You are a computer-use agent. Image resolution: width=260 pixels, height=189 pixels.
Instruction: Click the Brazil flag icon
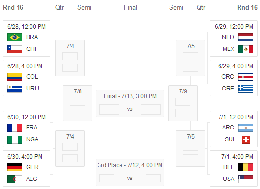15,37
